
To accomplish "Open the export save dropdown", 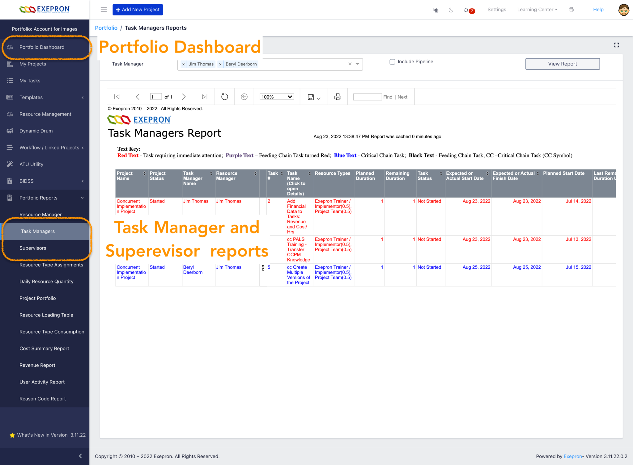I will pyautogui.click(x=314, y=97).
